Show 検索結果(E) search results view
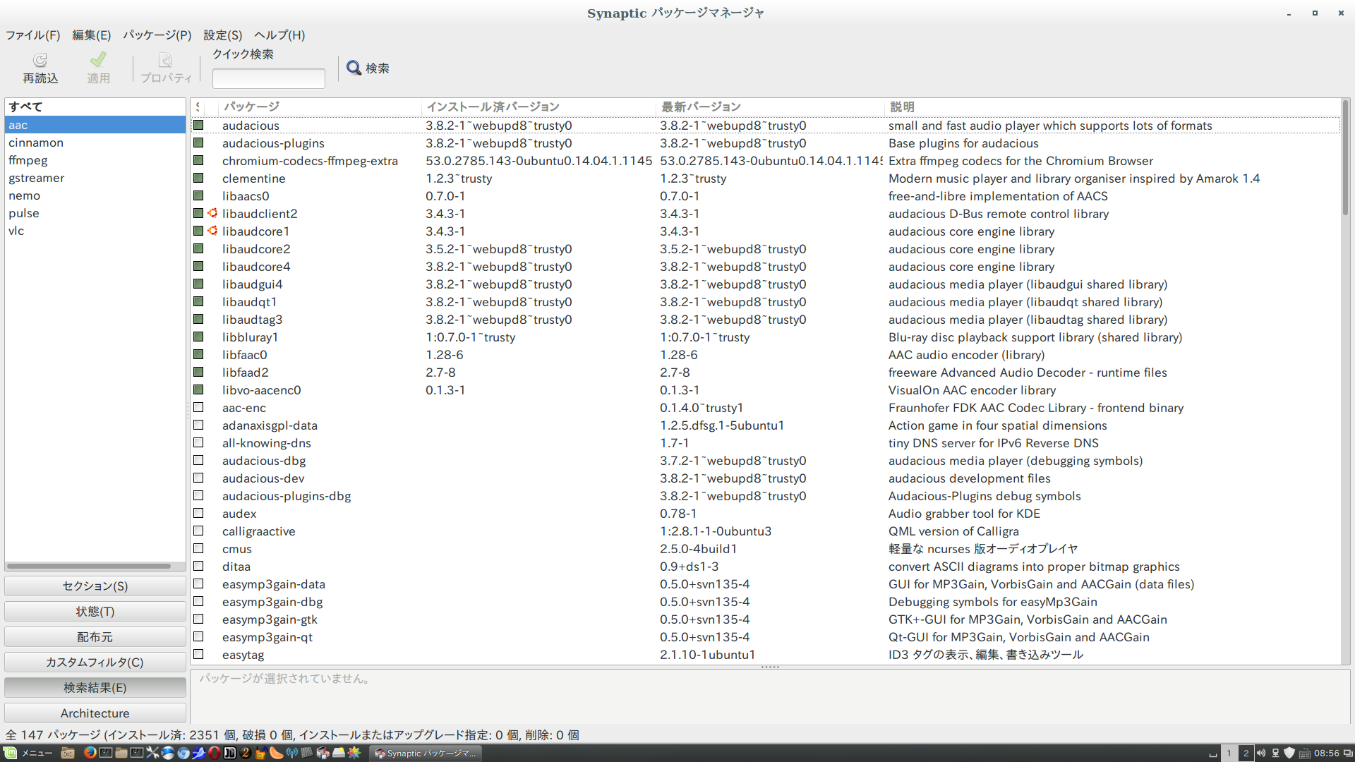Screen dimensions: 1355x762 tap(95, 687)
